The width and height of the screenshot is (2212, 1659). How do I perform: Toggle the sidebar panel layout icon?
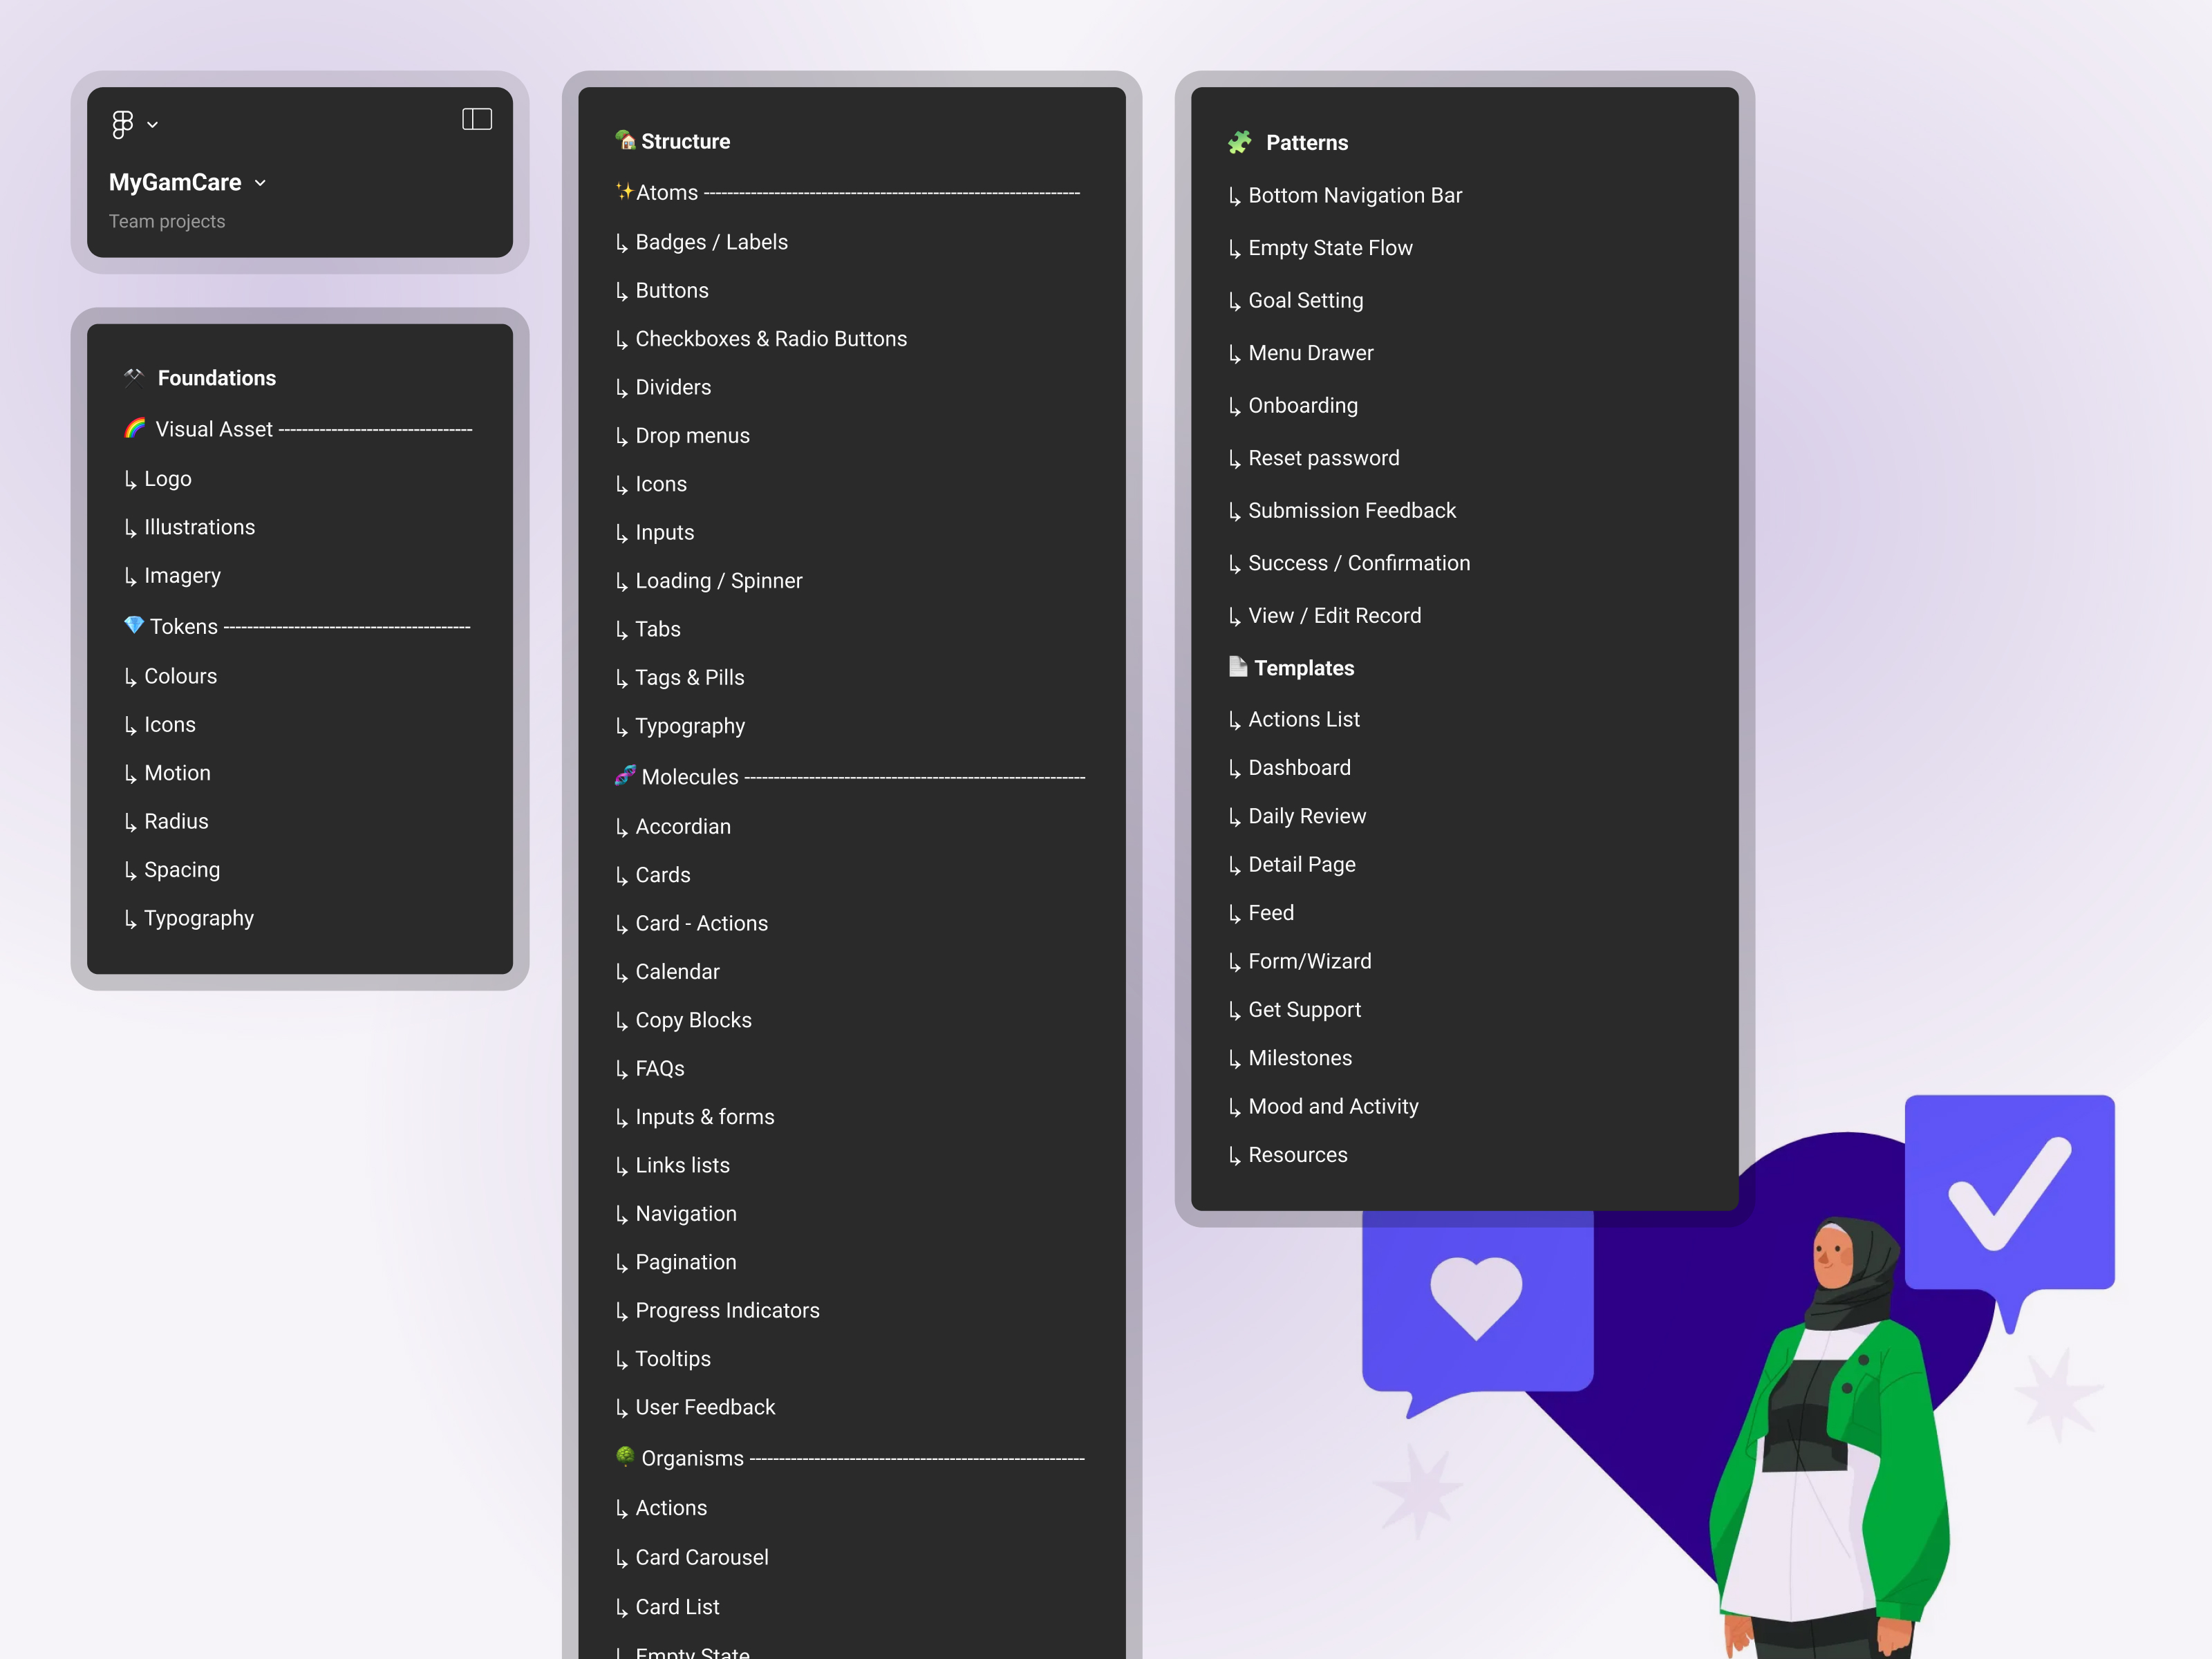(x=477, y=120)
